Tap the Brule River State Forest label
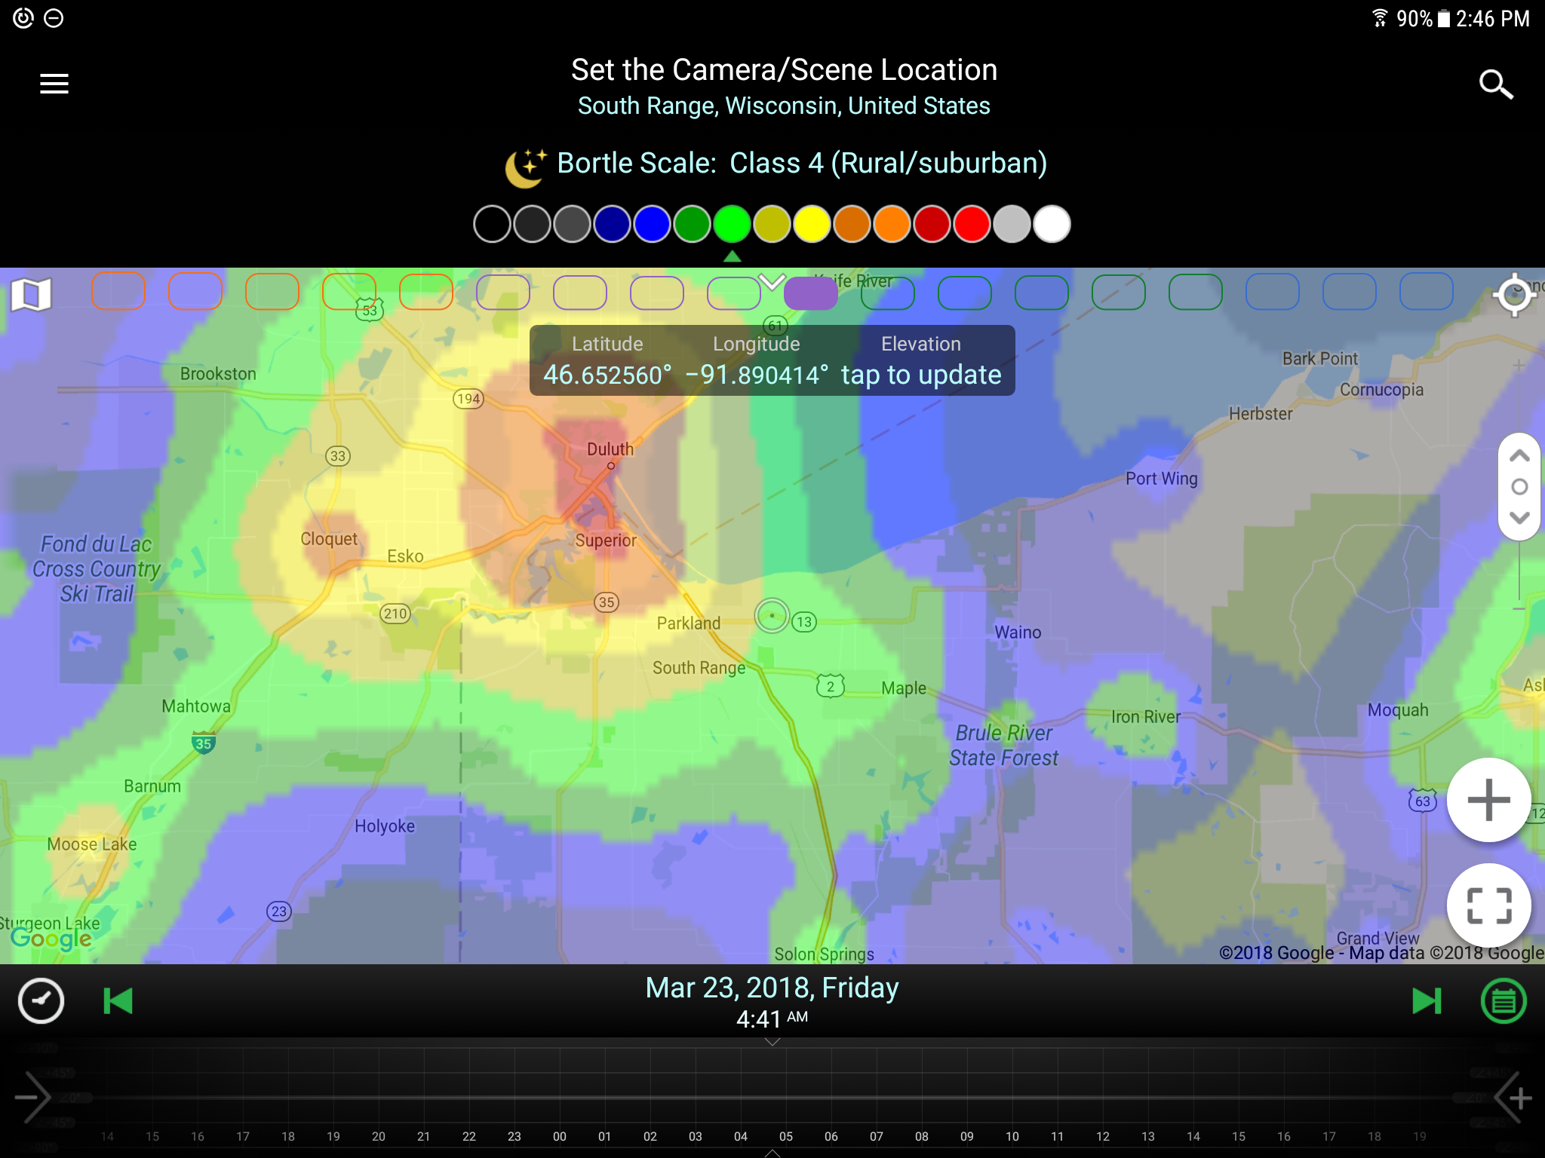This screenshot has width=1545, height=1158. pos(1003,746)
